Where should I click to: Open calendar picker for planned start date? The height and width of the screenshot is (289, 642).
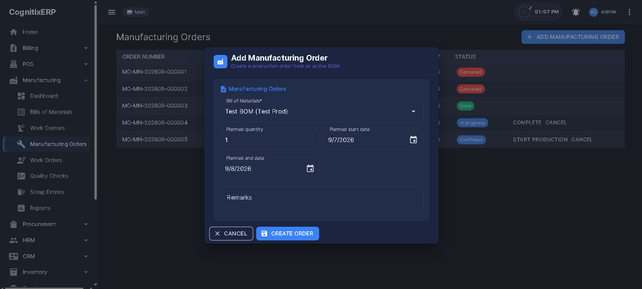pyautogui.click(x=413, y=140)
